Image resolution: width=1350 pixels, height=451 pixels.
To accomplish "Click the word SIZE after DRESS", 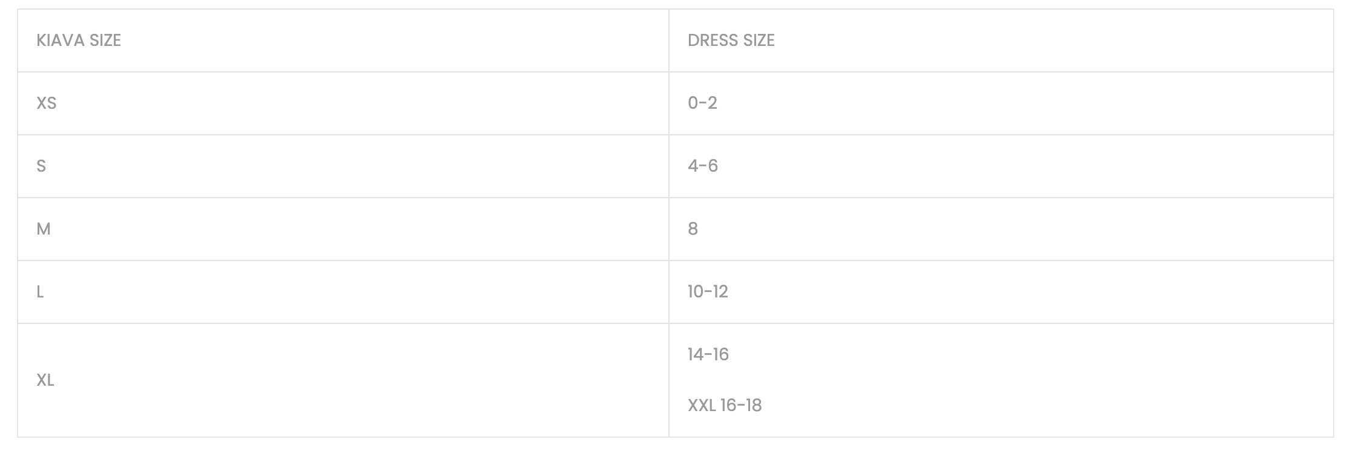I will 759,41.
